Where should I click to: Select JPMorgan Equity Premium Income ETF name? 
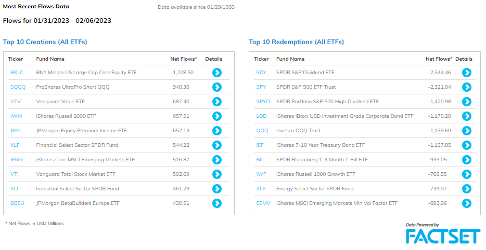(82, 131)
